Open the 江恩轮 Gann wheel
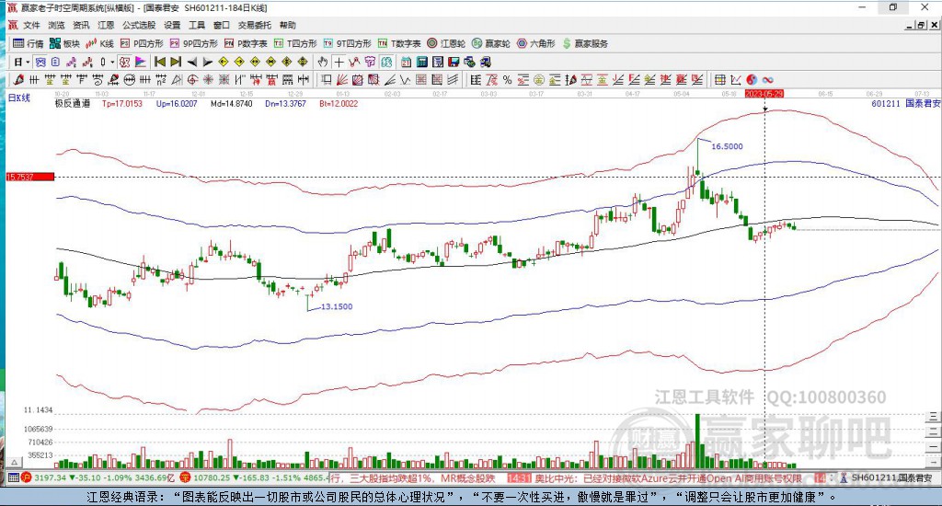The width and height of the screenshot is (942, 506). point(446,43)
